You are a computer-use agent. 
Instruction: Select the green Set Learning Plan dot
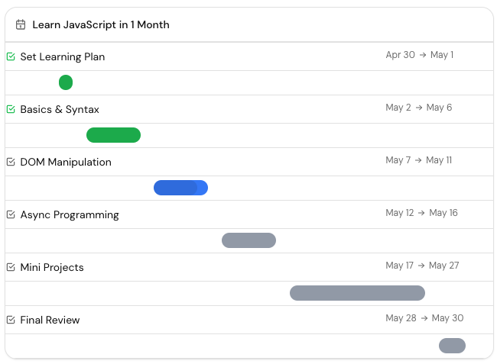(66, 82)
